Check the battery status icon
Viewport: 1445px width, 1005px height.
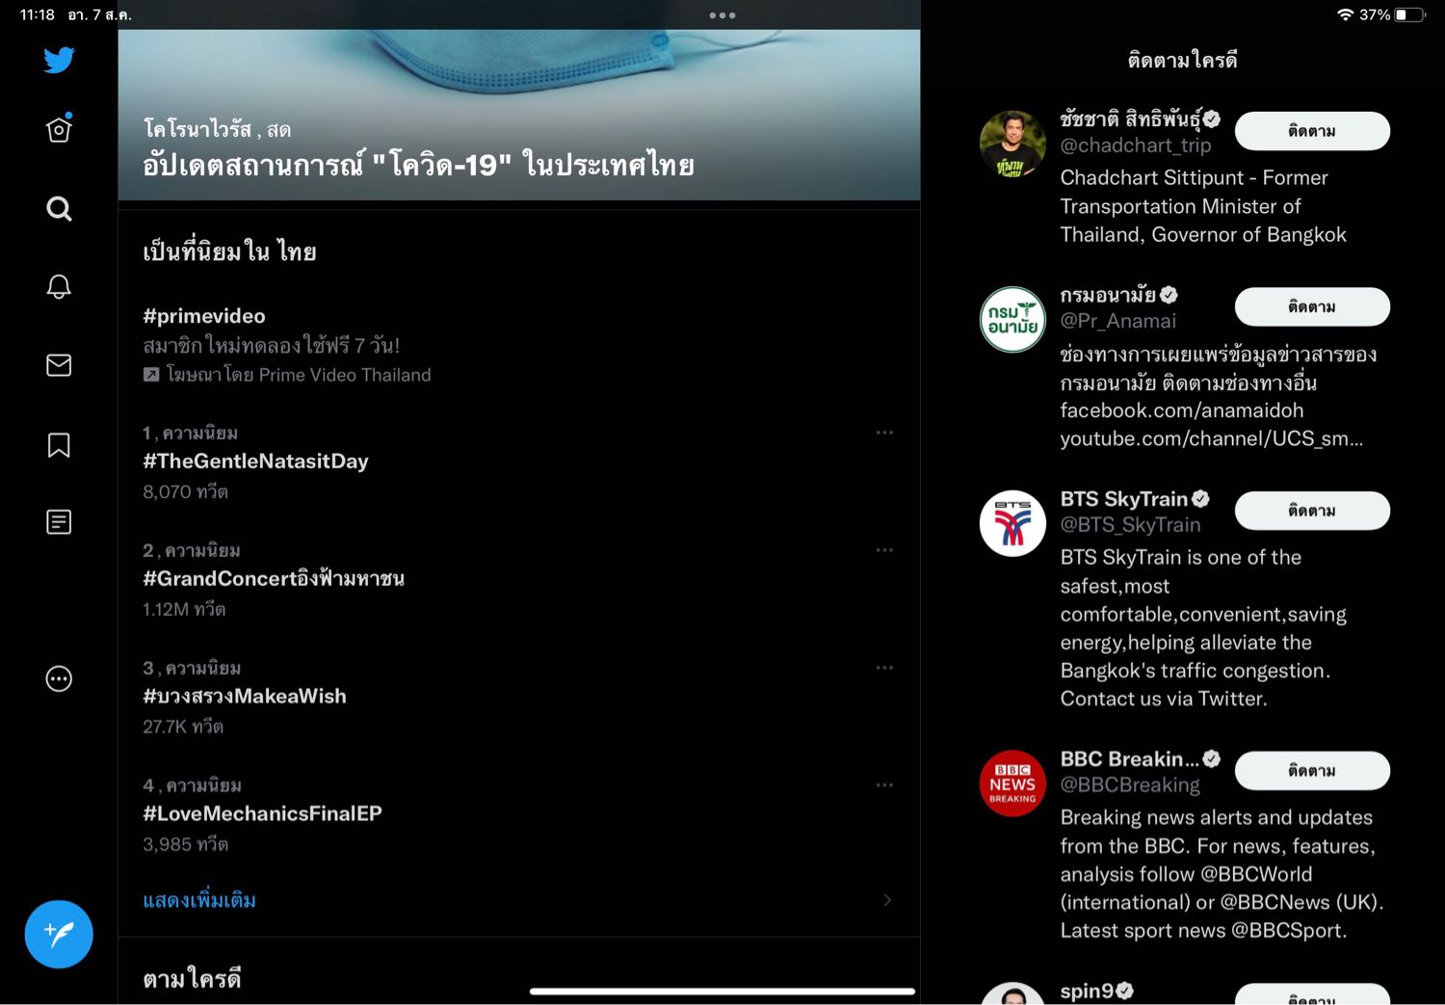[1409, 14]
